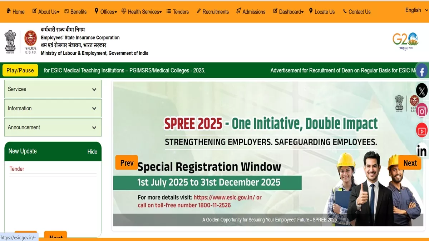This screenshot has width=429, height=241.
Task: Open the Benefits menu item
Action: point(79,12)
